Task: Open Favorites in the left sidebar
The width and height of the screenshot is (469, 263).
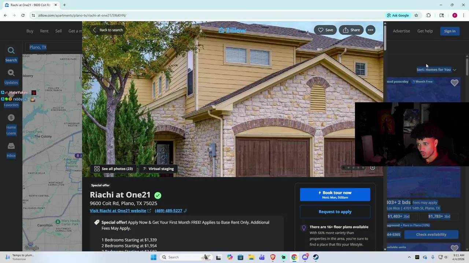Action: [x=11, y=105]
